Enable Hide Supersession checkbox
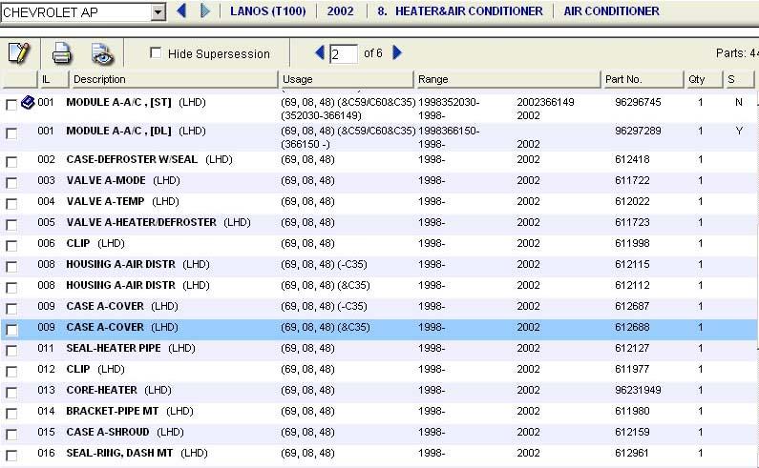The image size is (759, 468). point(156,52)
